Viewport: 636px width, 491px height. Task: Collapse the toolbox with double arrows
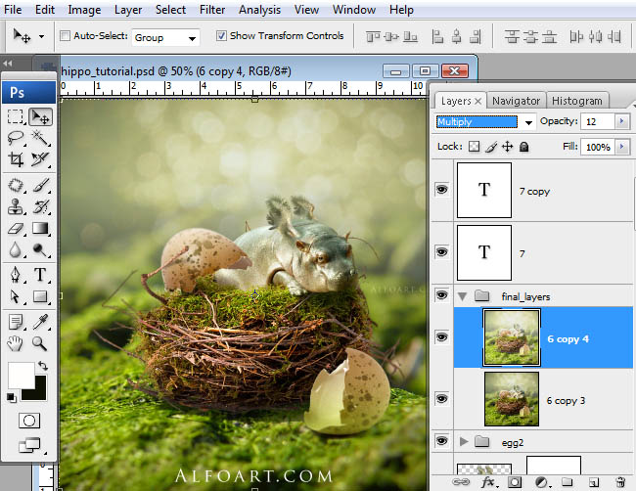coord(7,64)
